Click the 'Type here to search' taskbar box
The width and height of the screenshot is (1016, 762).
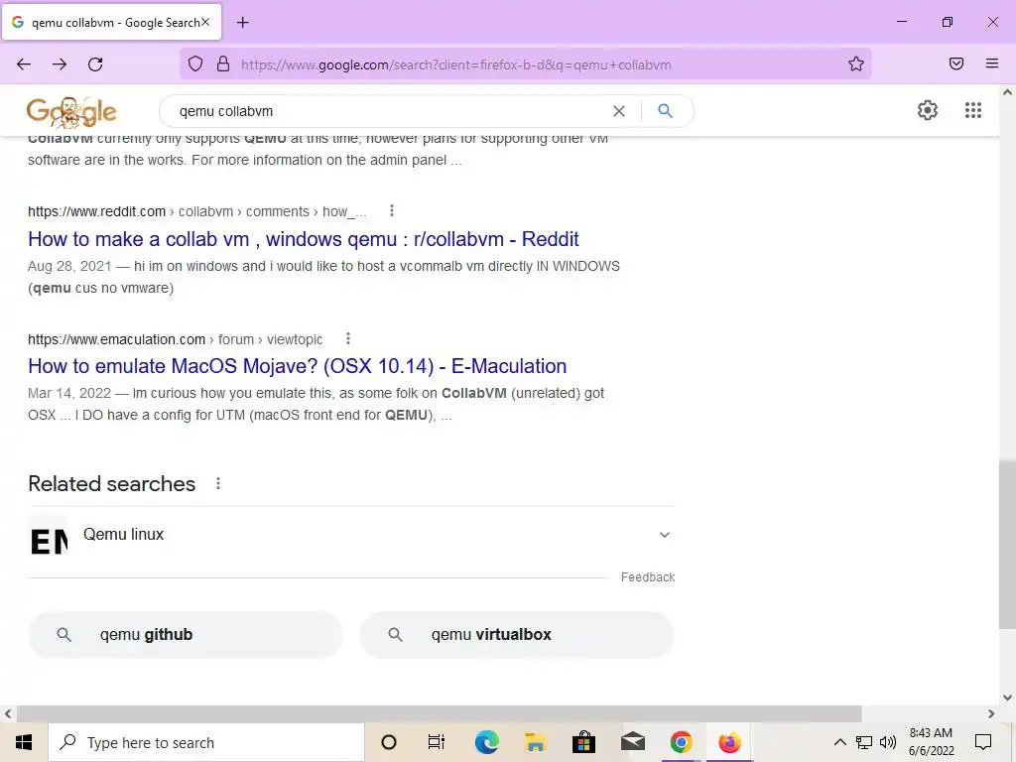(x=206, y=742)
